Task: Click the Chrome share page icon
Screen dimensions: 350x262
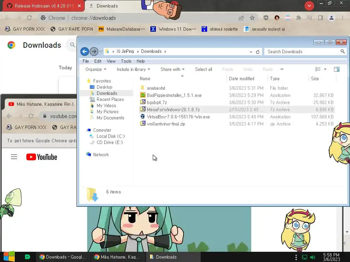Action: (x=241, y=18)
